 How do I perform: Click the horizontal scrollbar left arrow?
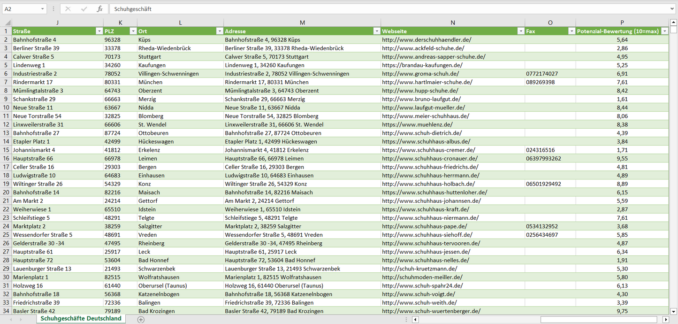coord(415,319)
